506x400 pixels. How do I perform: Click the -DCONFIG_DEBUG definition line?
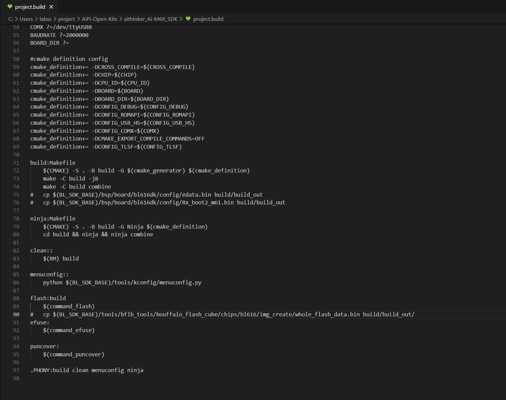click(x=109, y=107)
